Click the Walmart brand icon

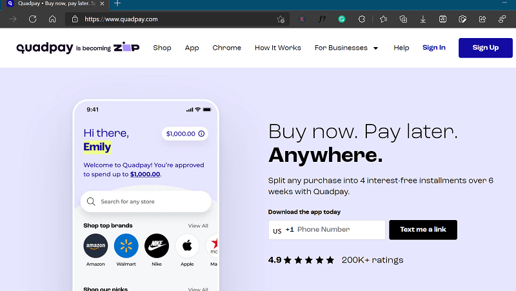[126, 246]
